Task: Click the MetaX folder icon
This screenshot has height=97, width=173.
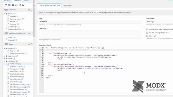Action: tap(6, 59)
